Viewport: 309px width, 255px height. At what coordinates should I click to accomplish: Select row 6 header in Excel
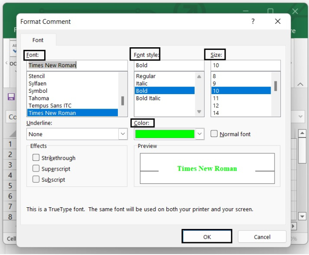click(10, 196)
